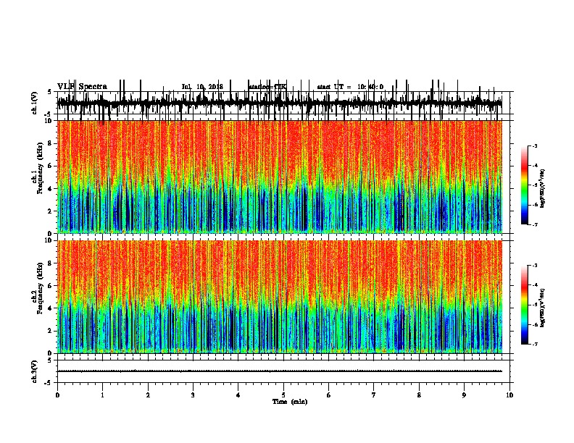The width and height of the screenshot is (574, 443).
Task: Click the '-3' tick on ch.1 color bar
Action: coord(534,146)
